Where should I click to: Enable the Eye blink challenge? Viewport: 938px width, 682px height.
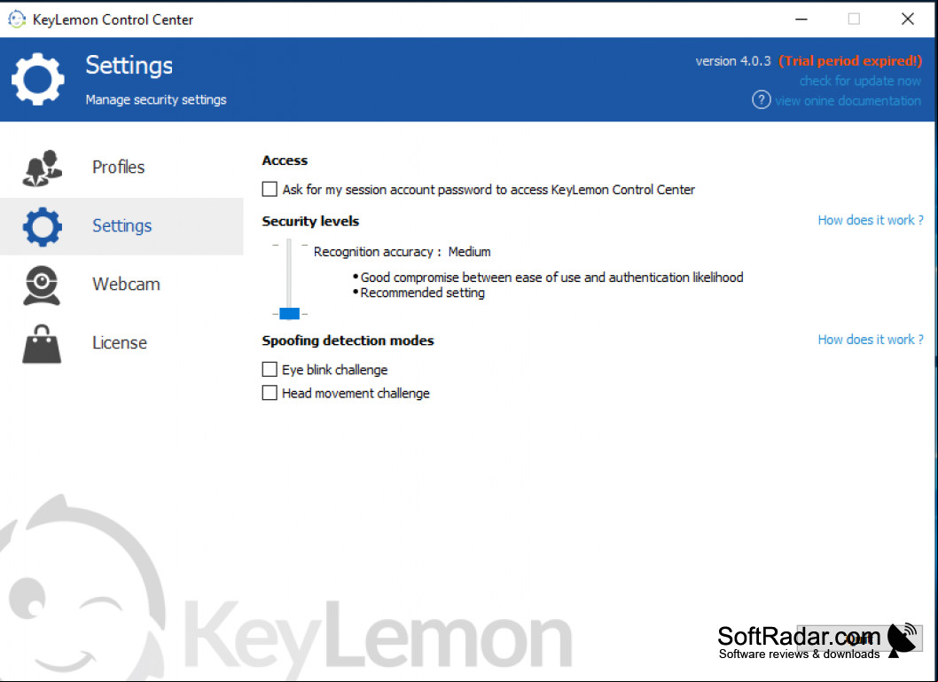(270, 369)
